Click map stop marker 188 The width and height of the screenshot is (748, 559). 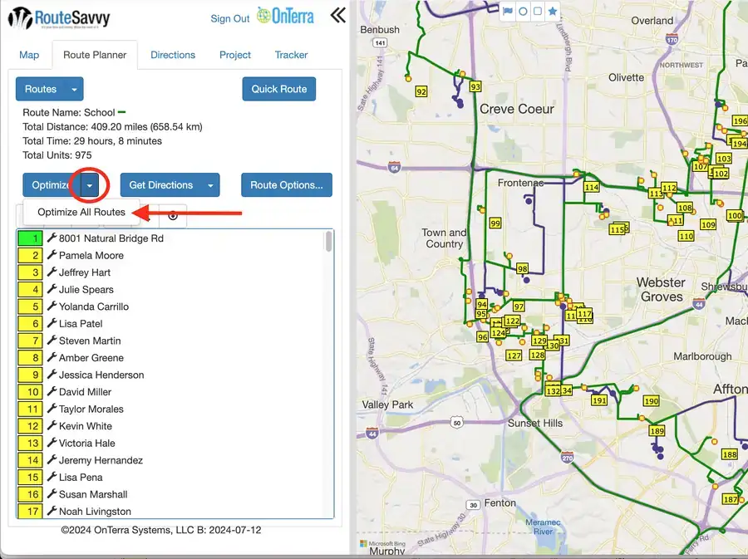(x=730, y=454)
